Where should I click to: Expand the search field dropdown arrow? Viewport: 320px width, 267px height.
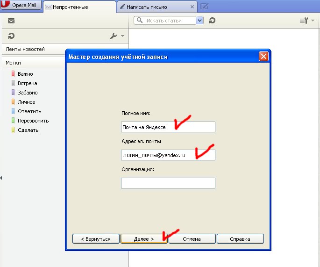pyautogui.click(x=199, y=21)
